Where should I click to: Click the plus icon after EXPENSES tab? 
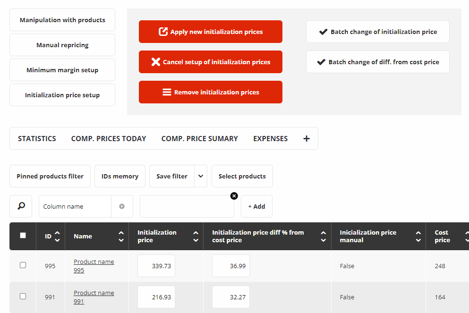pyautogui.click(x=307, y=138)
